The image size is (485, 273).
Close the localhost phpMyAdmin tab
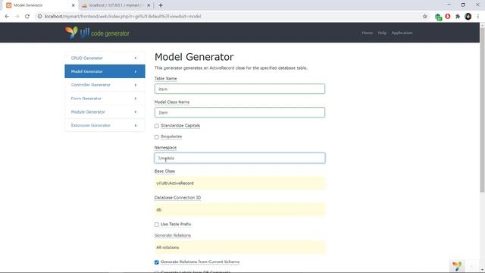click(x=149, y=5)
